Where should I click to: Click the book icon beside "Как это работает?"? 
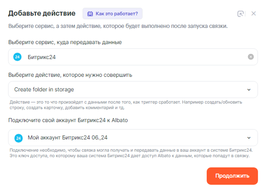tap(90, 14)
